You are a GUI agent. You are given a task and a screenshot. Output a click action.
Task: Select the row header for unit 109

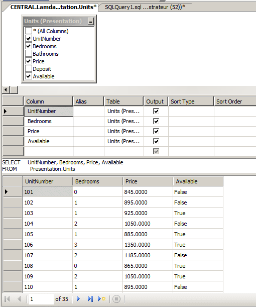tap(13, 276)
